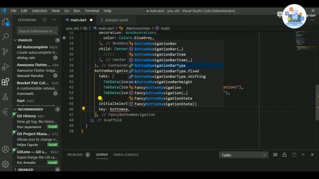Click the editor minimap preview
The height and width of the screenshot is (179, 319).
coord(305,41)
